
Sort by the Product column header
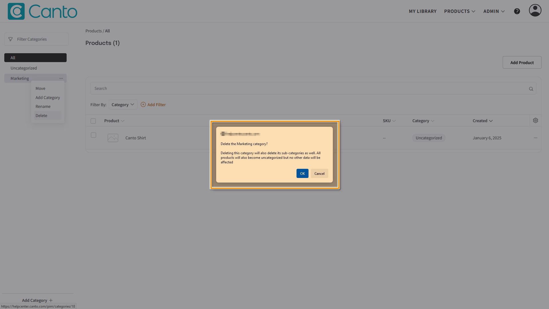(x=114, y=121)
